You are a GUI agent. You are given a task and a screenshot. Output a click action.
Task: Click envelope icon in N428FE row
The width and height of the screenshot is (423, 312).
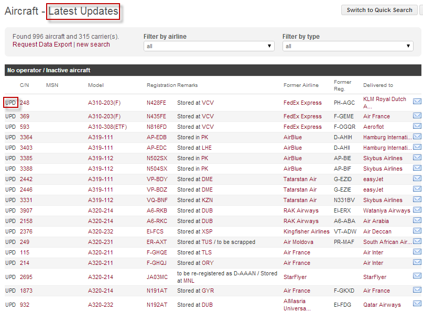click(417, 102)
